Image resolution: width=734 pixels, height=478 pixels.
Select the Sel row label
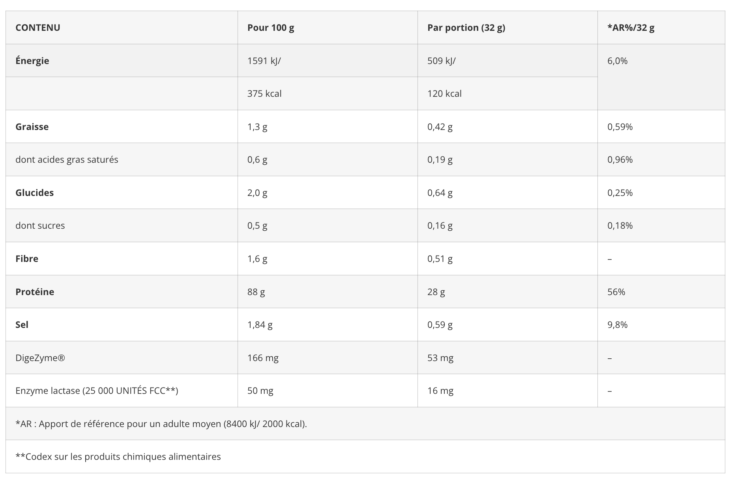point(22,325)
